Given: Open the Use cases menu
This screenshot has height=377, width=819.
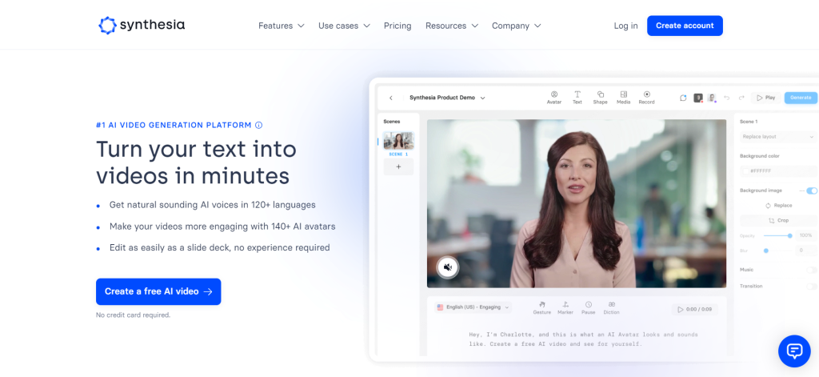Looking at the screenshot, I should (344, 26).
